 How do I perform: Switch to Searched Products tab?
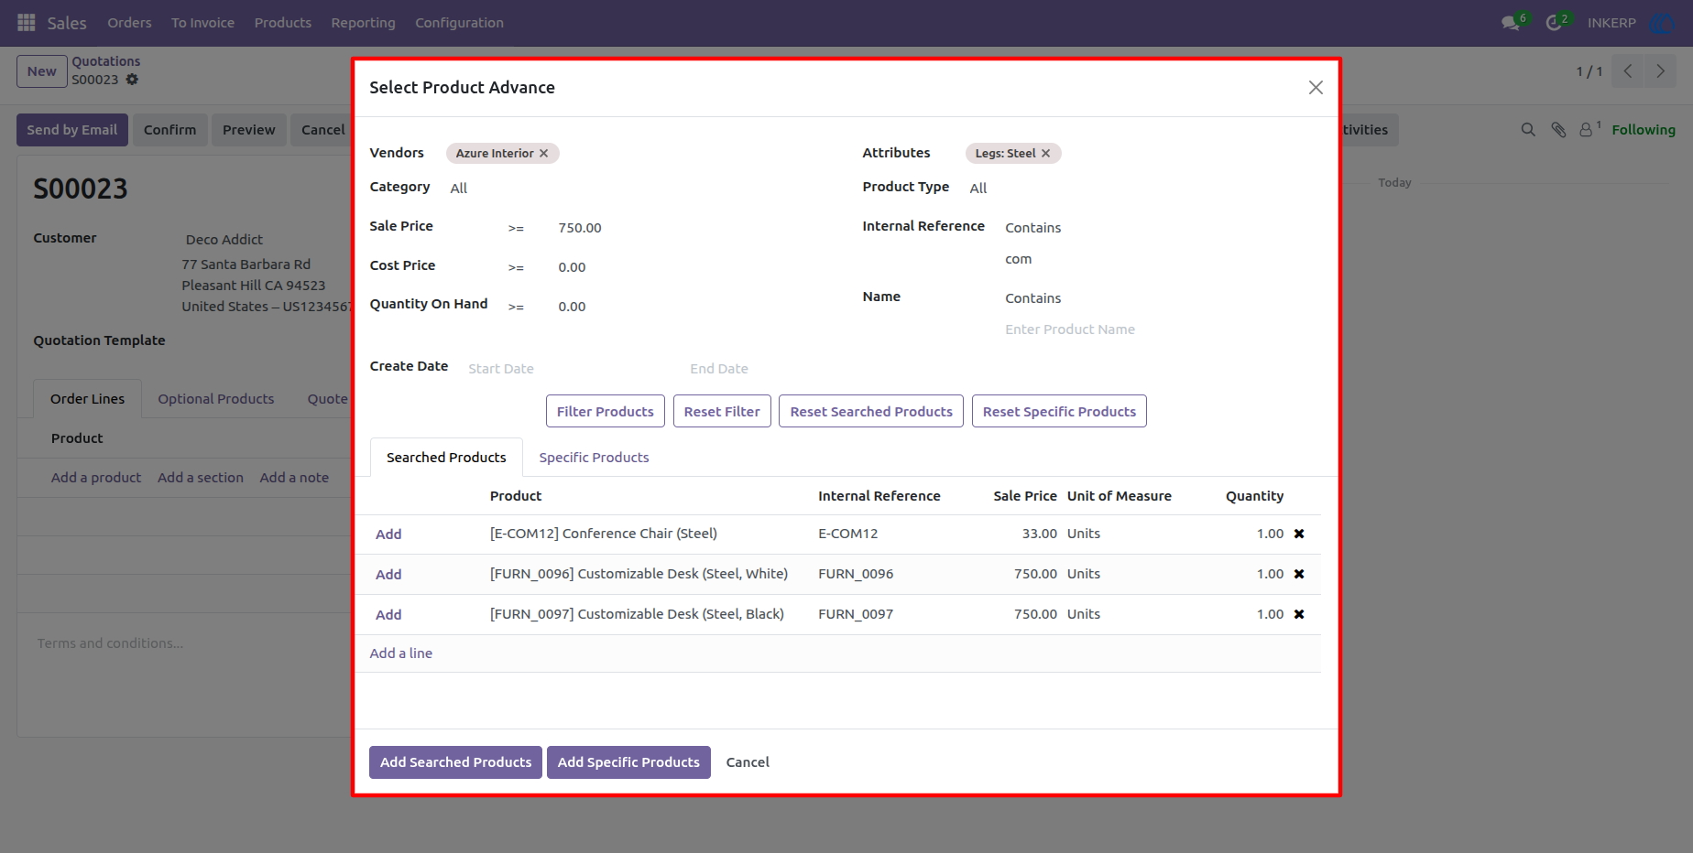[446, 458]
